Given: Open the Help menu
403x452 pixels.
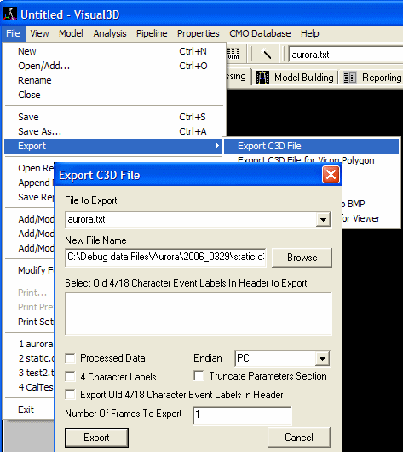Looking at the screenshot, I should (309, 33).
